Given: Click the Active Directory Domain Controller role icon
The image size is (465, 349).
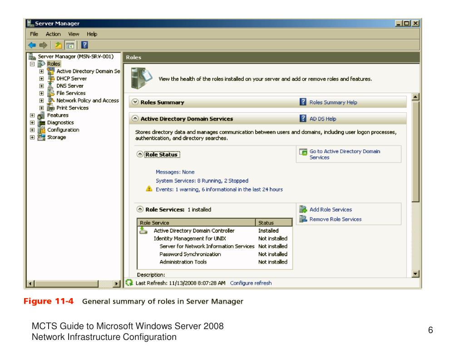Looking at the screenshot, I should [143, 230].
